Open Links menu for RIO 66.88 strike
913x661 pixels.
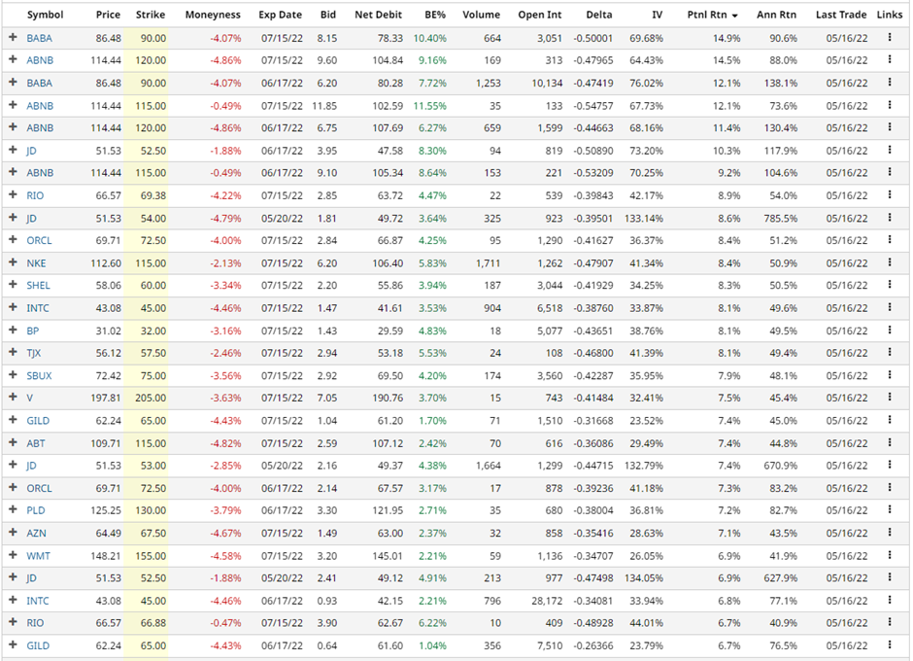[x=889, y=622]
